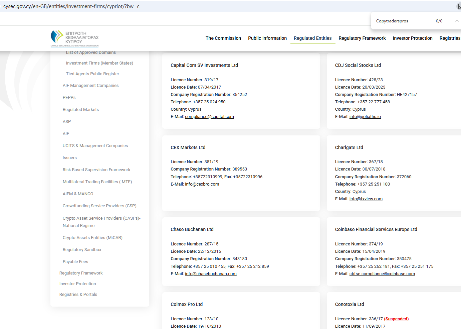Viewport: 461px width, 329px height.
Task: Open Registries & Portals in sidebar
Action: pyautogui.click(x=78, y=295)
